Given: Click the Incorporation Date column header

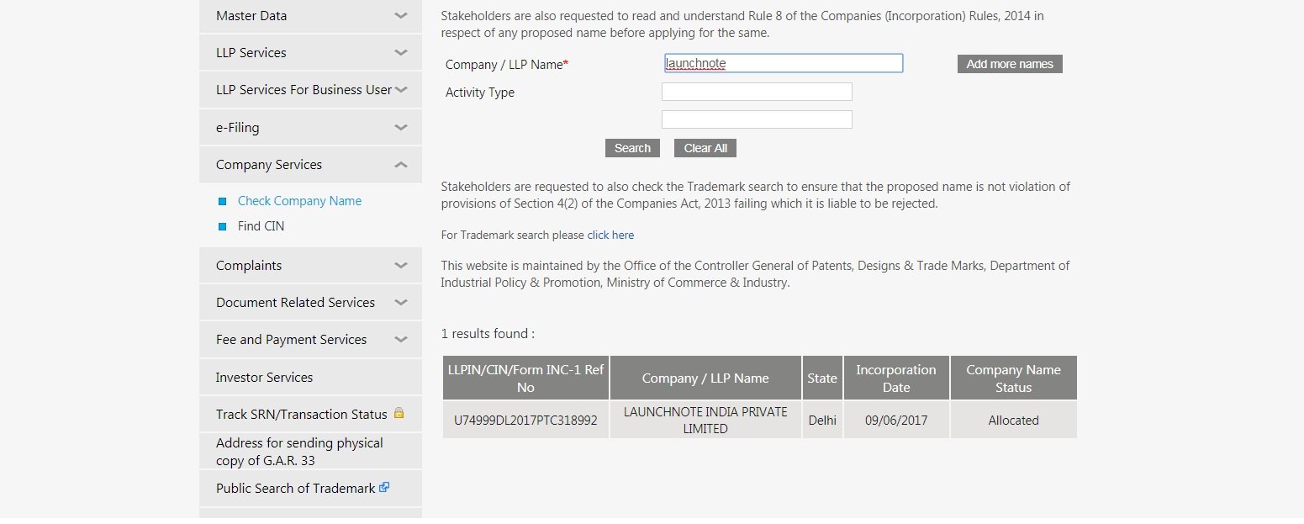Looking at the screenshot, I should click(x=896, y=378).
